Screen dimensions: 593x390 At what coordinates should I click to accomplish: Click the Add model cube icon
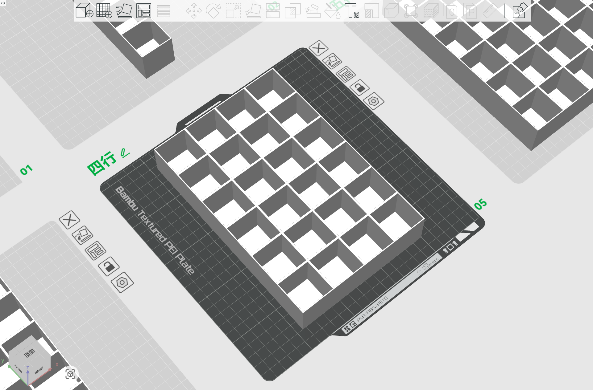[x=84, y=10]
